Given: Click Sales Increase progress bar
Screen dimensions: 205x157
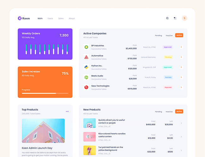Looking at the screenshot, I should pyautogui.click(x=45, y=93).
